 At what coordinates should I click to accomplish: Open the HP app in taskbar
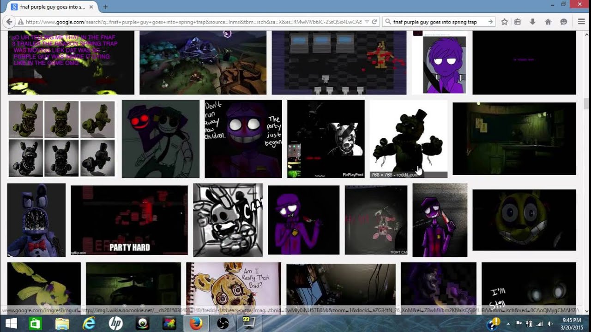[x=115, y=324]
